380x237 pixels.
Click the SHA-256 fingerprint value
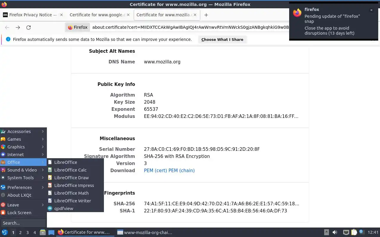pyautogui.click(x=221, y=204)
